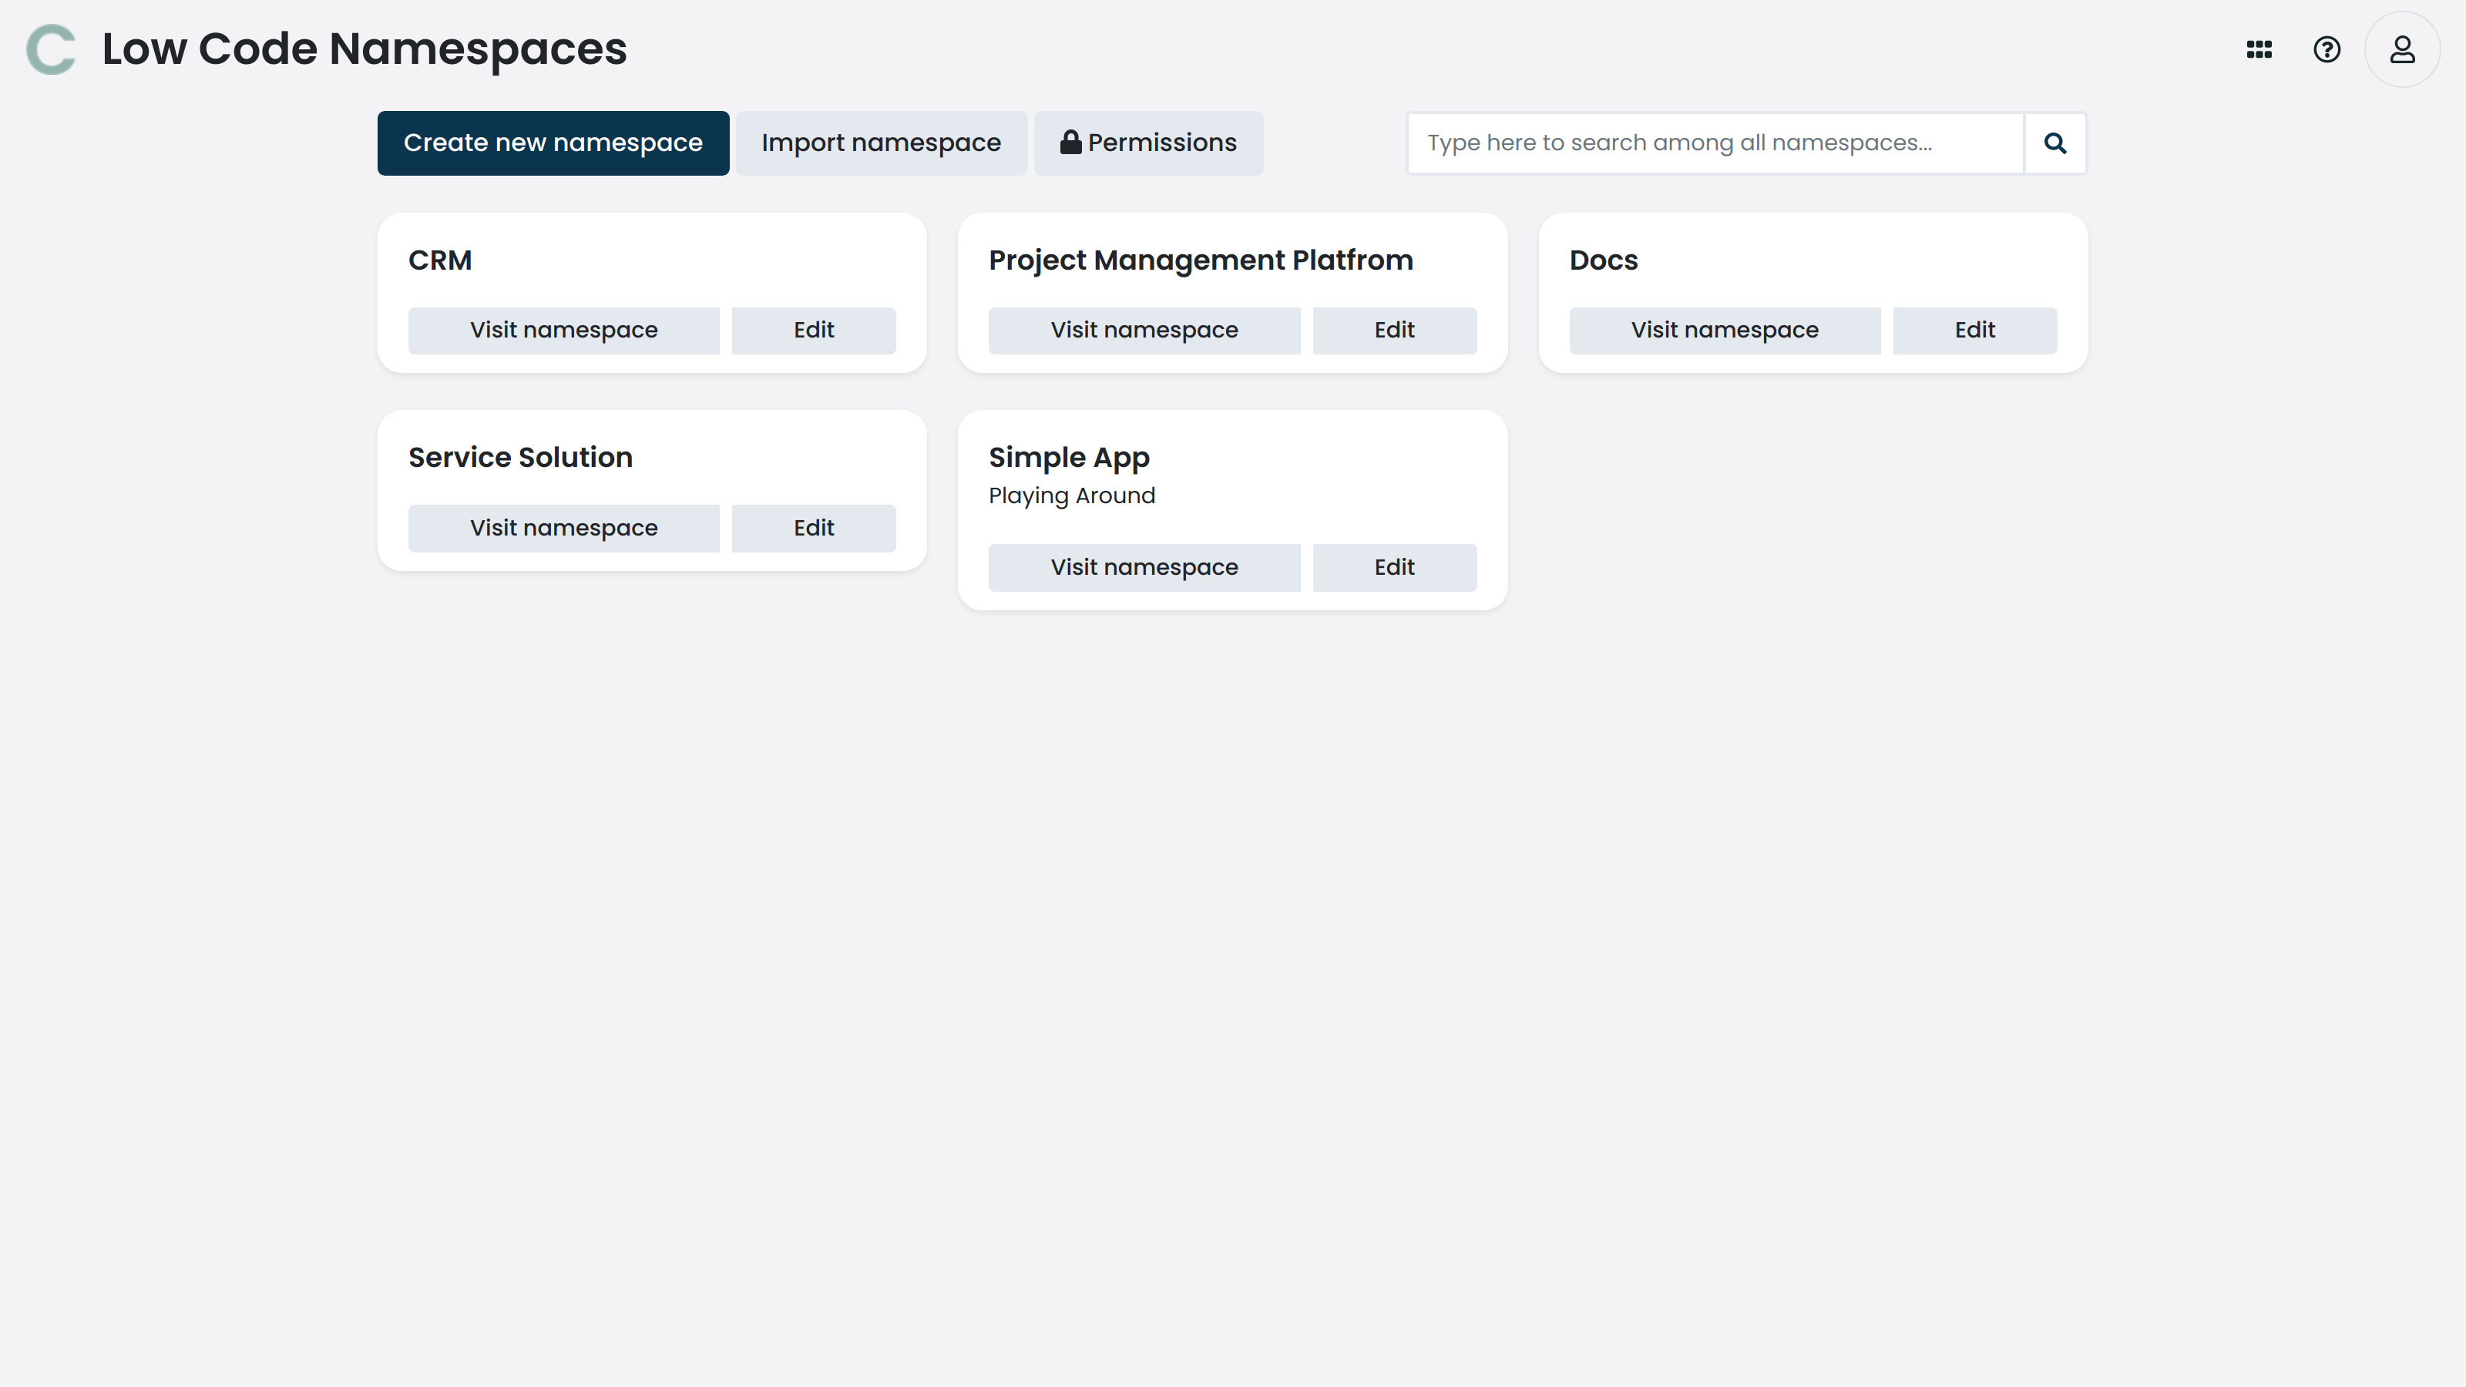The image size is (2466, 1387).
Task: Edit the Docs namespace
Action: (1974, 329)
